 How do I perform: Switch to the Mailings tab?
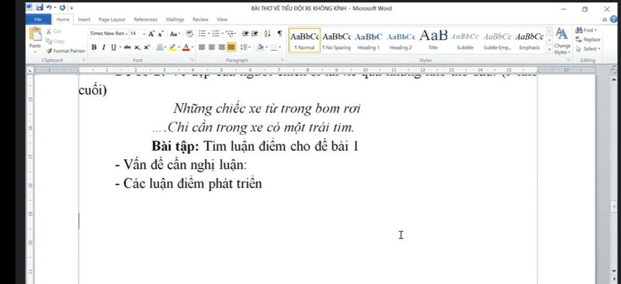pyautogui.click(x=175, y=19)
